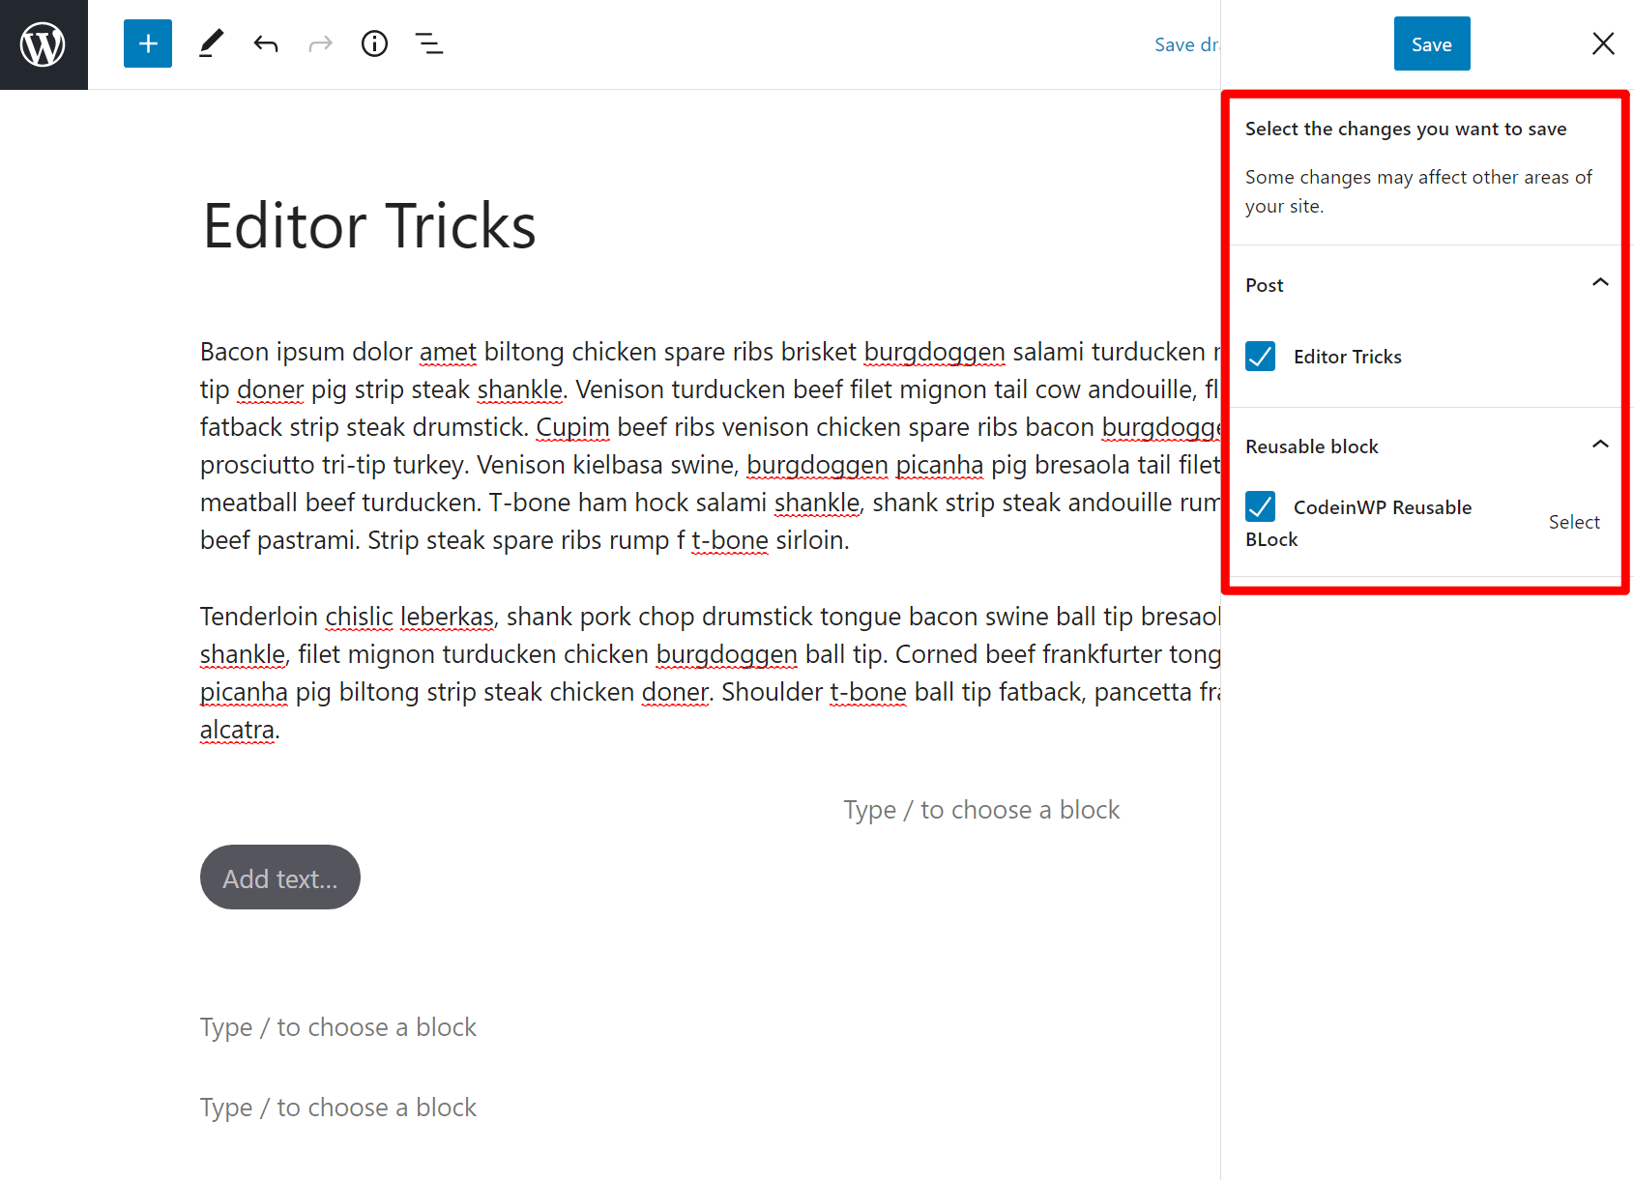Open the block inserter
The height and width of the screenshot is (1180, 1634).
(x=147, y=43)
